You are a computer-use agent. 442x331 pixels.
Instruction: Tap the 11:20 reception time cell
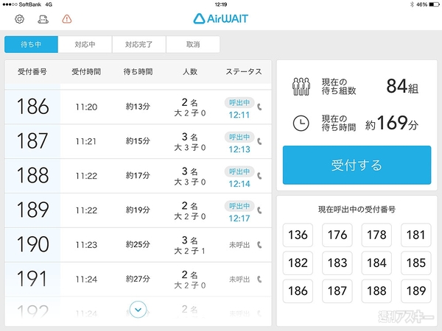click(x=86, y=107)
